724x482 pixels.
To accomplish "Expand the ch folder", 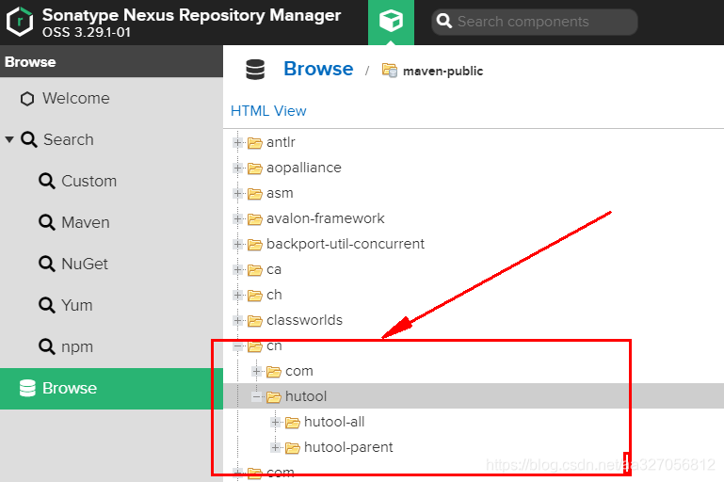I will (238, 295).
